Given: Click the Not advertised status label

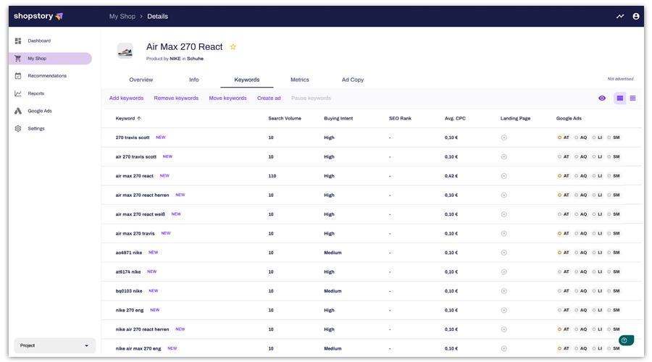Looking at the screenshot, I should [x=620, y=79].
